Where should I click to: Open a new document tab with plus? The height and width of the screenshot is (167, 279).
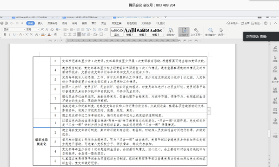click(166, 17)
